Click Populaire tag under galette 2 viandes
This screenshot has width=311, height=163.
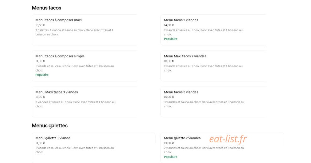(x=170, y=157)
